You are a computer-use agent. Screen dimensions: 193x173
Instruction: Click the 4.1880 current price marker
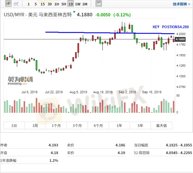180,39
